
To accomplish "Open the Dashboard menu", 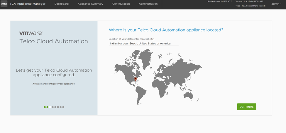I will click(x=62, y=4).
